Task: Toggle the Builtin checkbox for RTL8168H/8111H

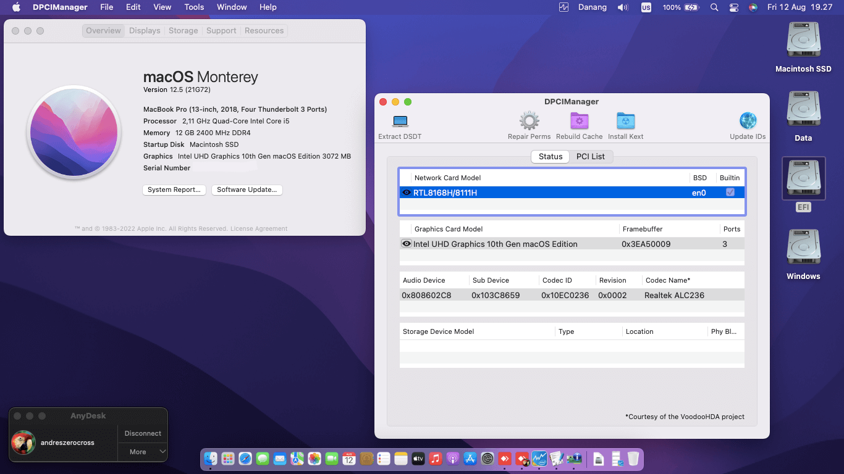Action: pos(730,193)
